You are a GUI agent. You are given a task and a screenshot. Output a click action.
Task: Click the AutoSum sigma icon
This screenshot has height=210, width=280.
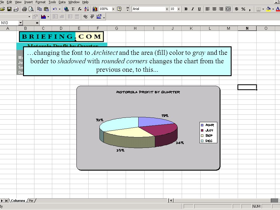(x=73, y=9)
